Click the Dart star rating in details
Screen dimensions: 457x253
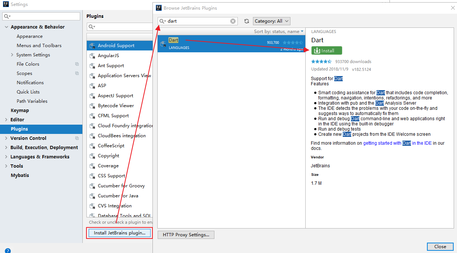click(321, 62)
